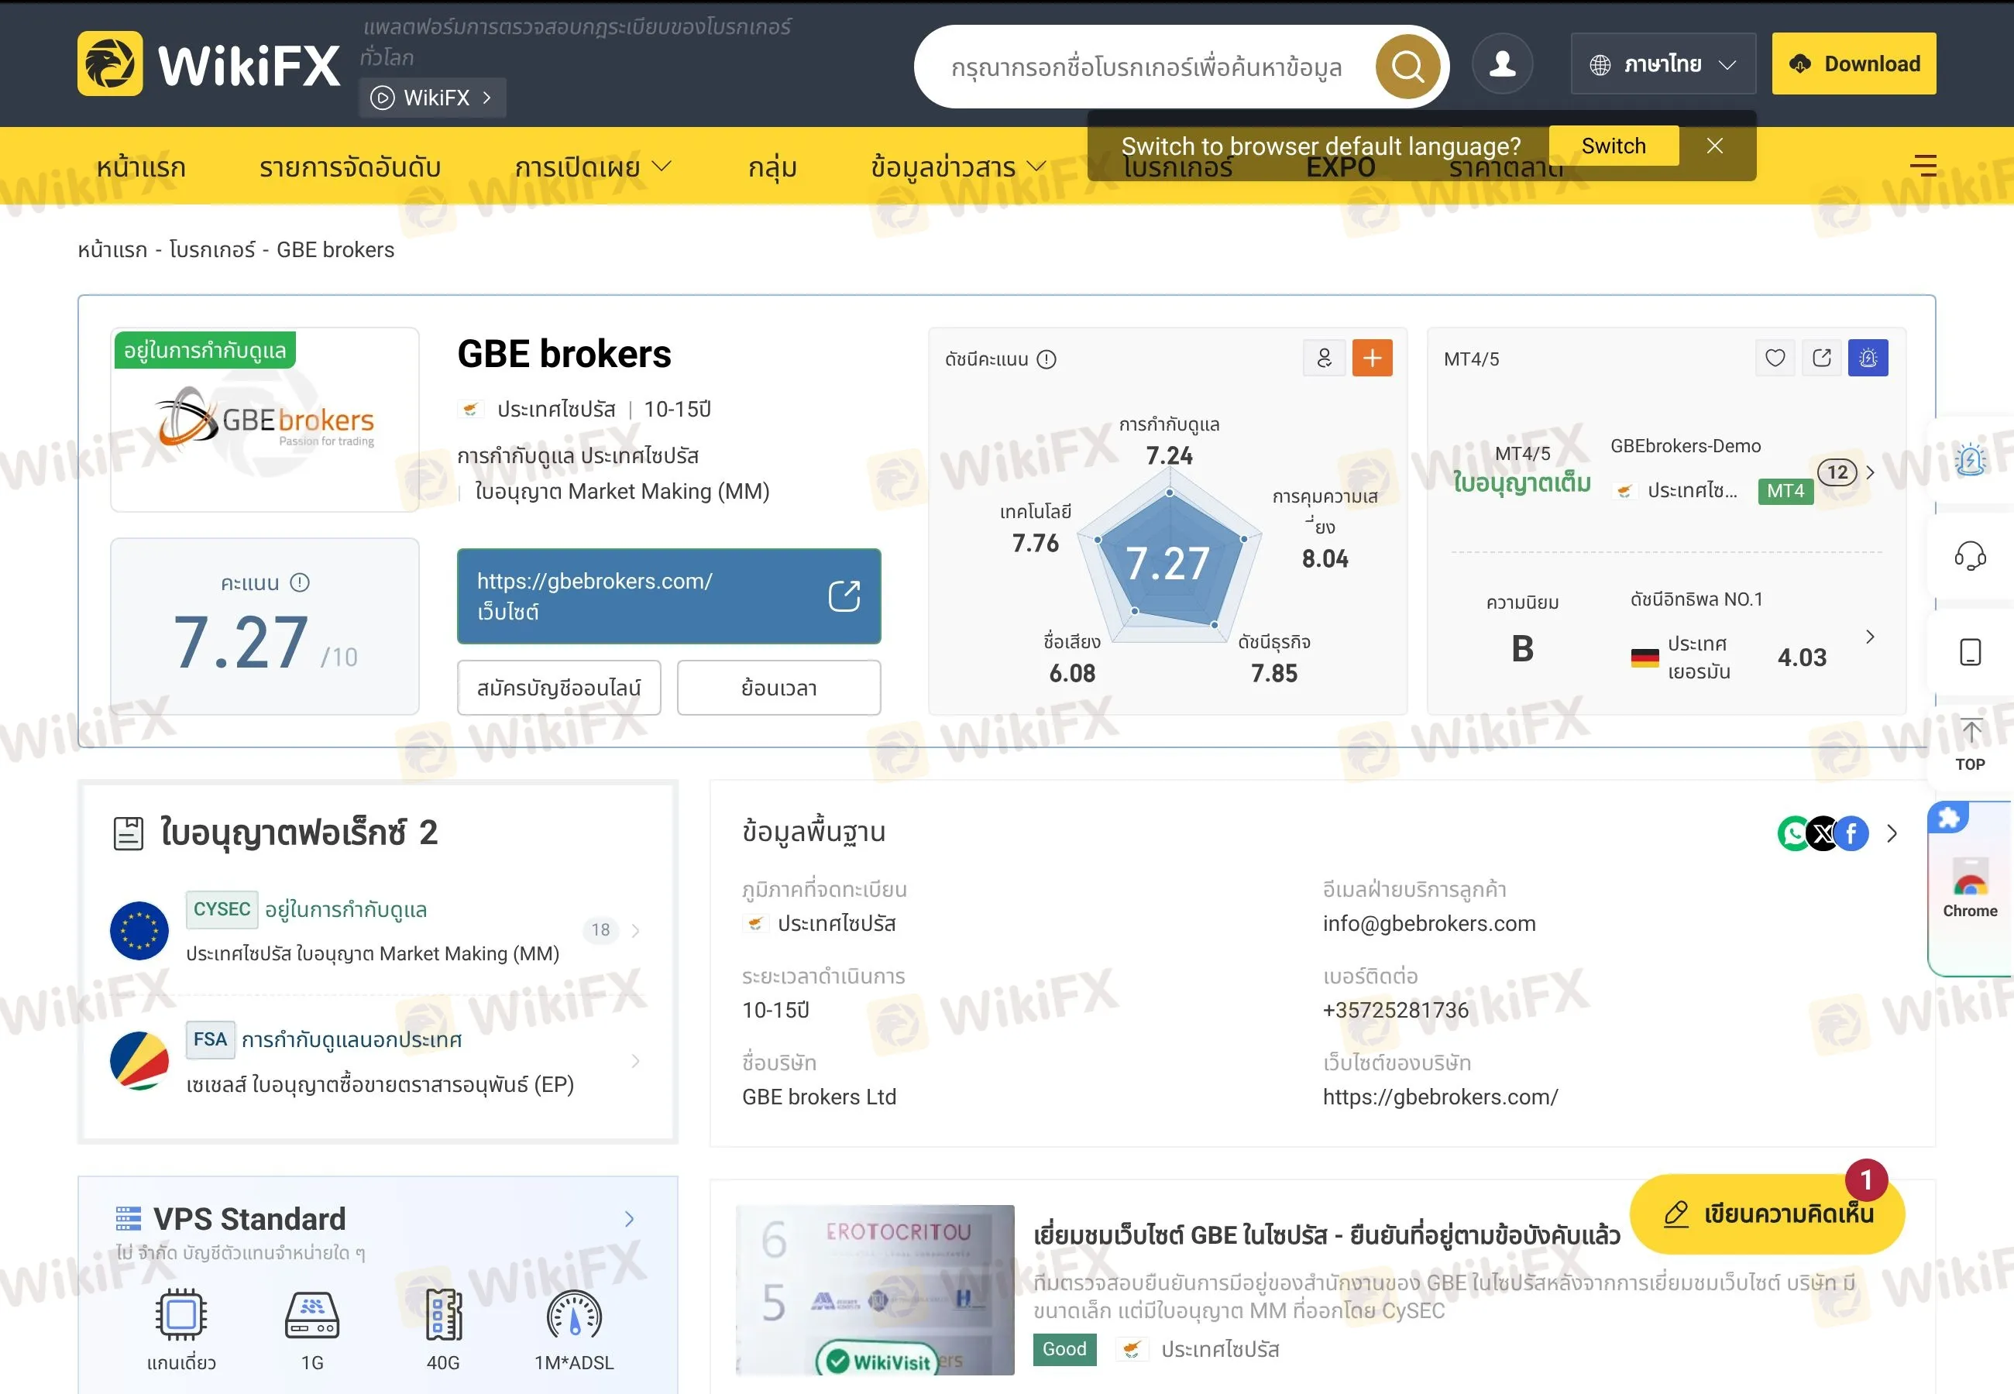The image size is (2014, 1394).
Task: Click the 12 servers count badge
Action: 1837,472
